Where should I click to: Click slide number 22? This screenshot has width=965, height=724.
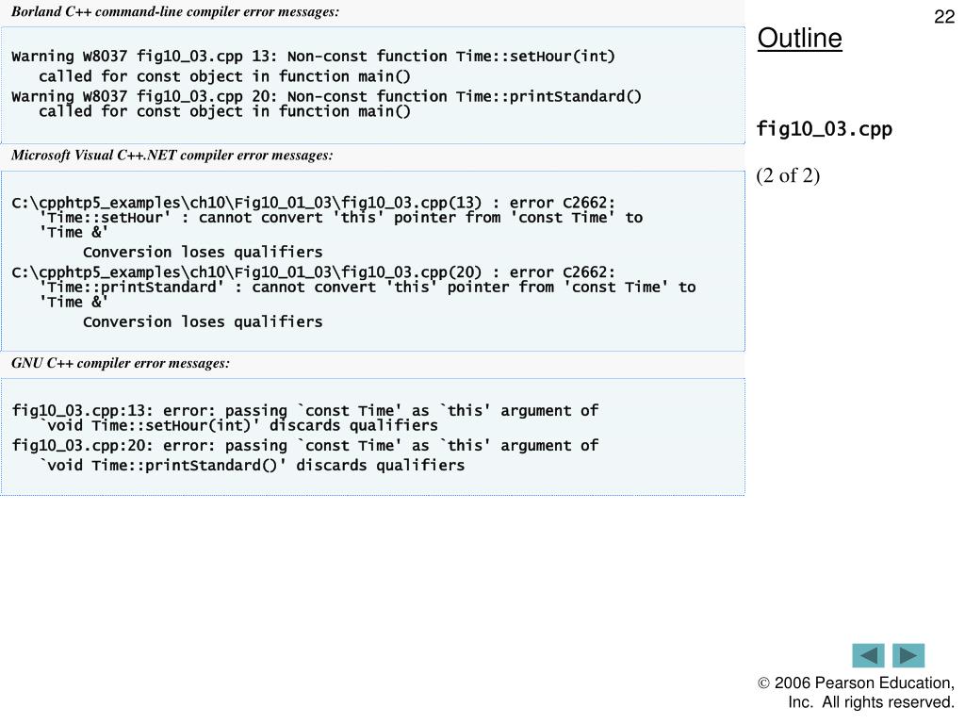944,17
